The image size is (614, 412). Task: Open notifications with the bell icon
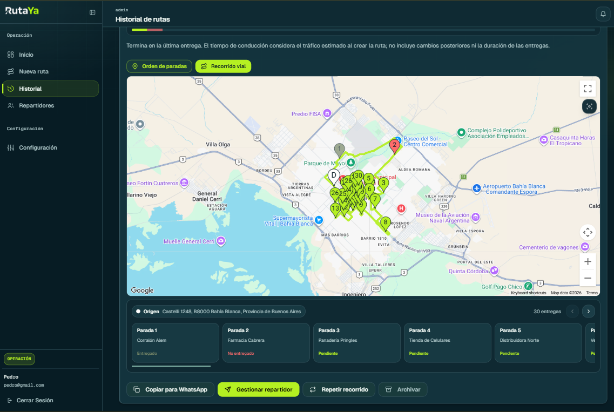[x=603, y=14]
